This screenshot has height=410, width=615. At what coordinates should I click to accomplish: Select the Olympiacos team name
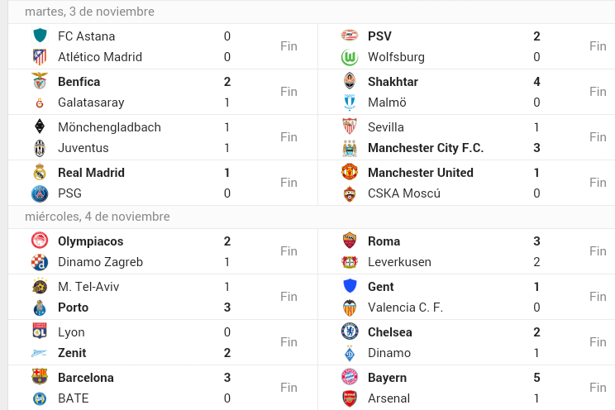click(x=90, y=241)
